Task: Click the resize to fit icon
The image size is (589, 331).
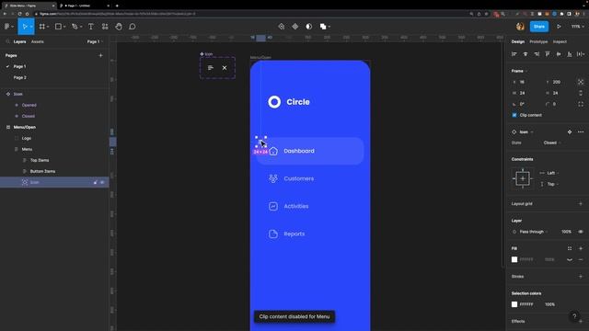Action: [581, 82]
